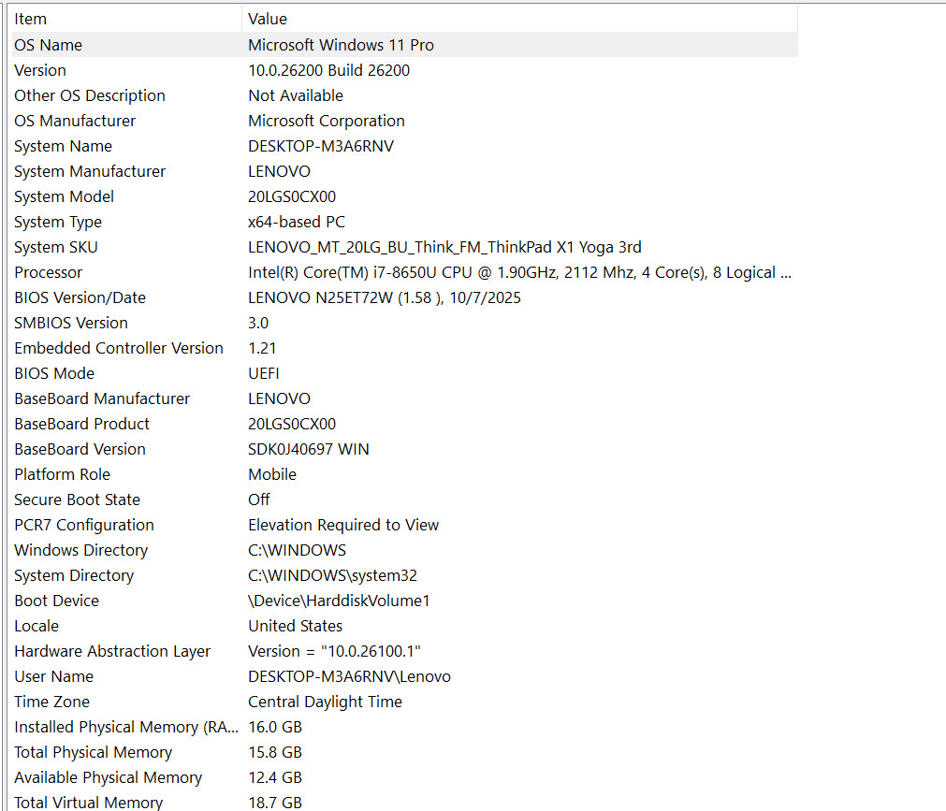Click the Not Available value
This screenshot has width=946, height=811.
click(x=296, y=95)
